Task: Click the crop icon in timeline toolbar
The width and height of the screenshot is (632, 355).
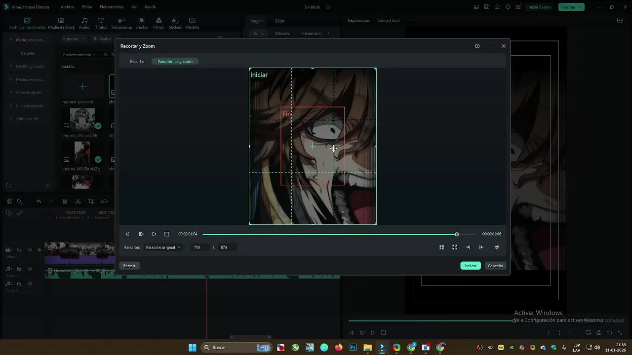Action: click(91, 201)
